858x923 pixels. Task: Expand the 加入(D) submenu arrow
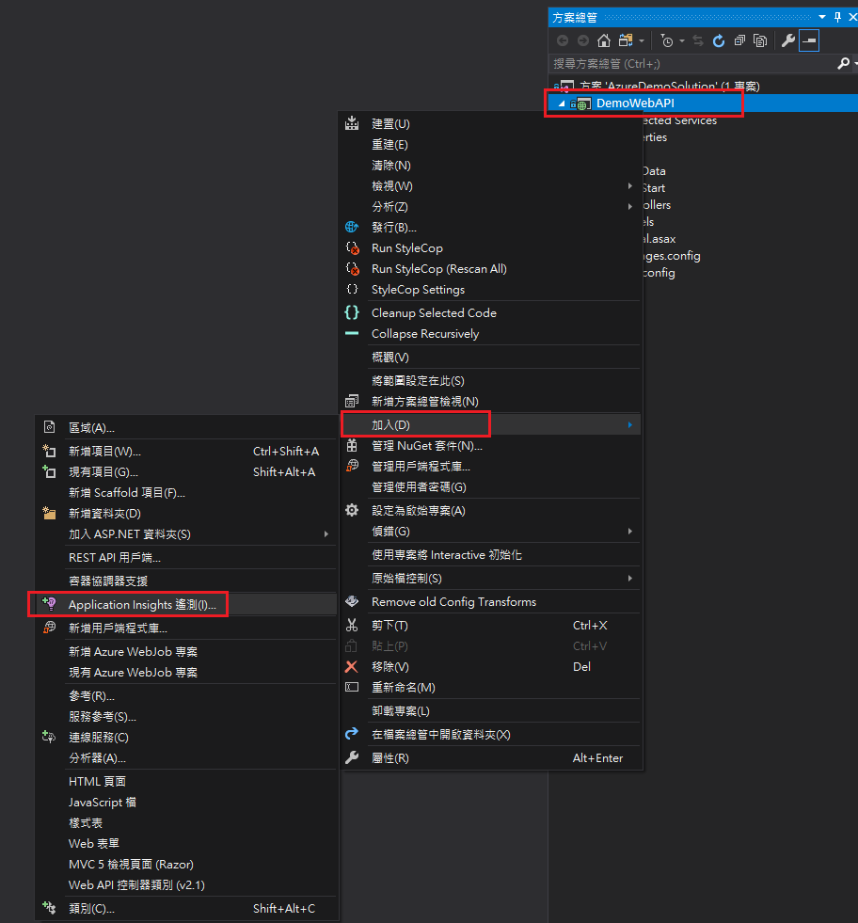629,425
